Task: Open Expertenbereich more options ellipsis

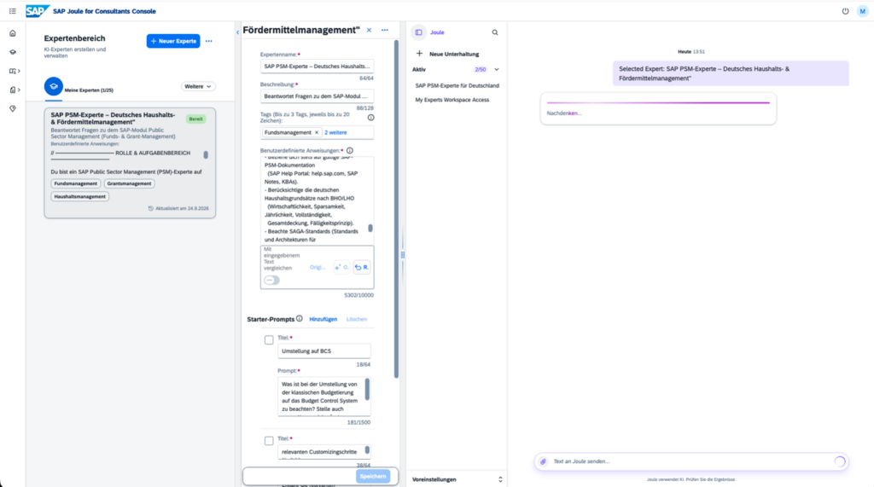Action: pyautogui.click(x=208, y=41)
